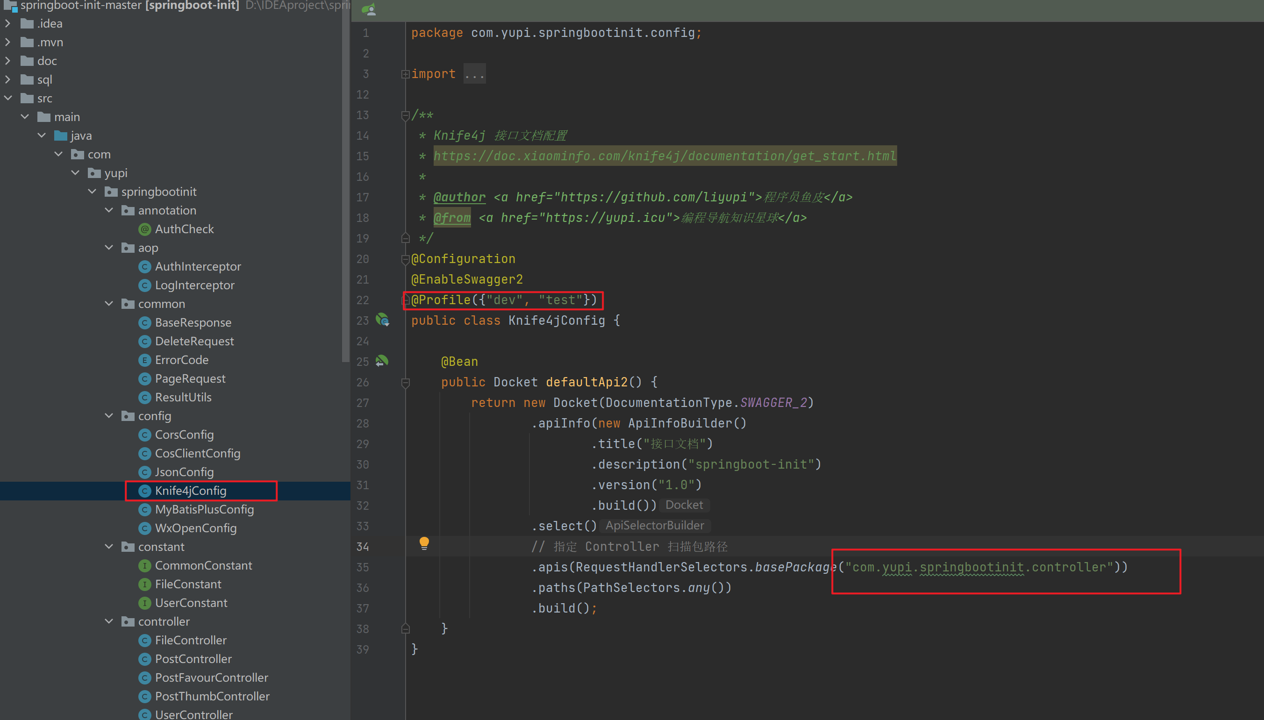Collapse the config package folder

[109, 416]
